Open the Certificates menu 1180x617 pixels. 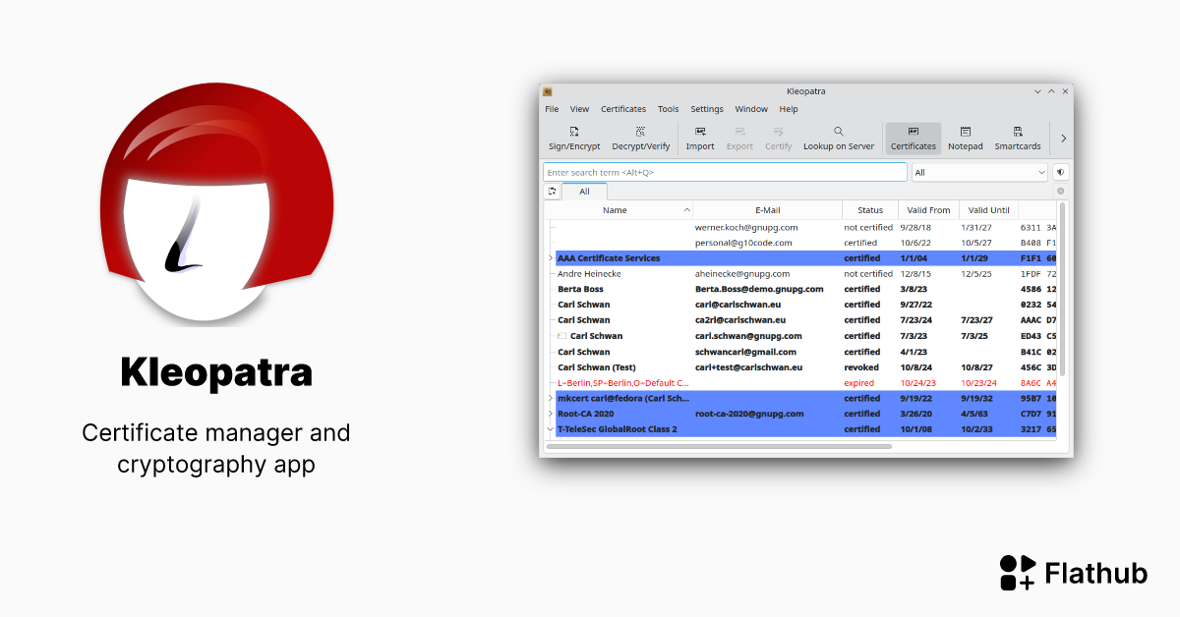(623, 109)
